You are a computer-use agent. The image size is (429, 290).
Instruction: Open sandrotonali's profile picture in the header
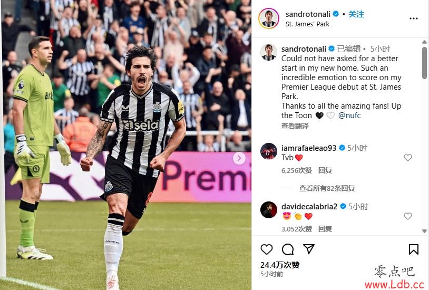click(x=269, y=18)
